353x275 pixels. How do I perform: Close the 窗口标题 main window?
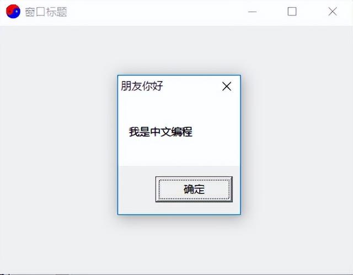(x=333, y=12)
